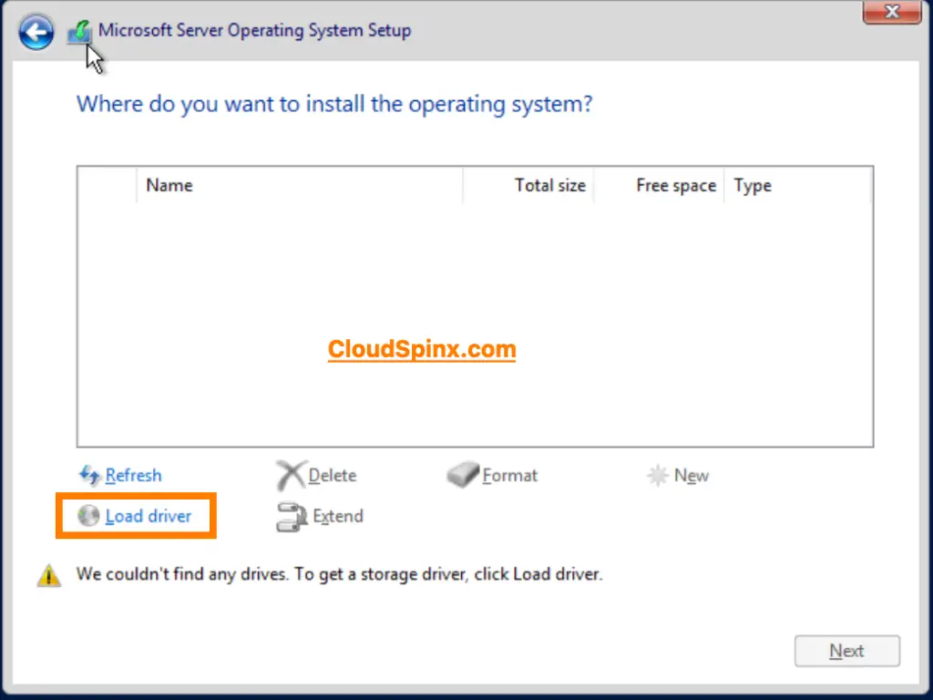This screenshot has width=933, height=700.
Task: Choose the Format command
Action: (x=511, y=475)
